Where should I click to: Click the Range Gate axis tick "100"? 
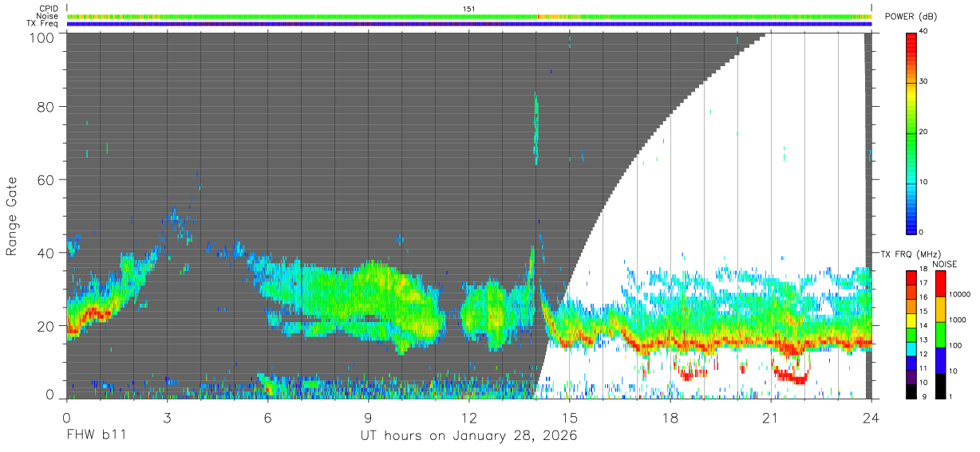coord(44,37)
